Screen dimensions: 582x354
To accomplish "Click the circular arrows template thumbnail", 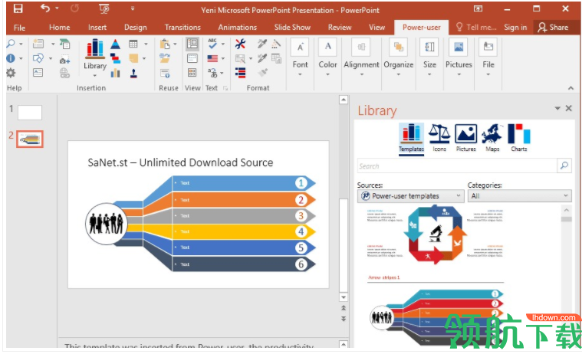I will click(x=435, y=235).
